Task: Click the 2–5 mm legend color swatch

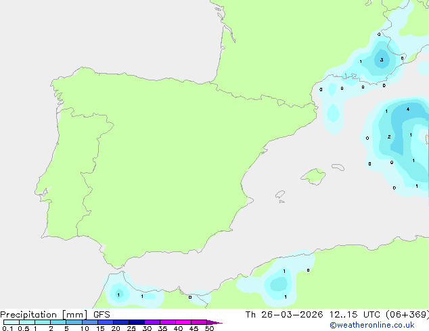Action: point(58,322)
